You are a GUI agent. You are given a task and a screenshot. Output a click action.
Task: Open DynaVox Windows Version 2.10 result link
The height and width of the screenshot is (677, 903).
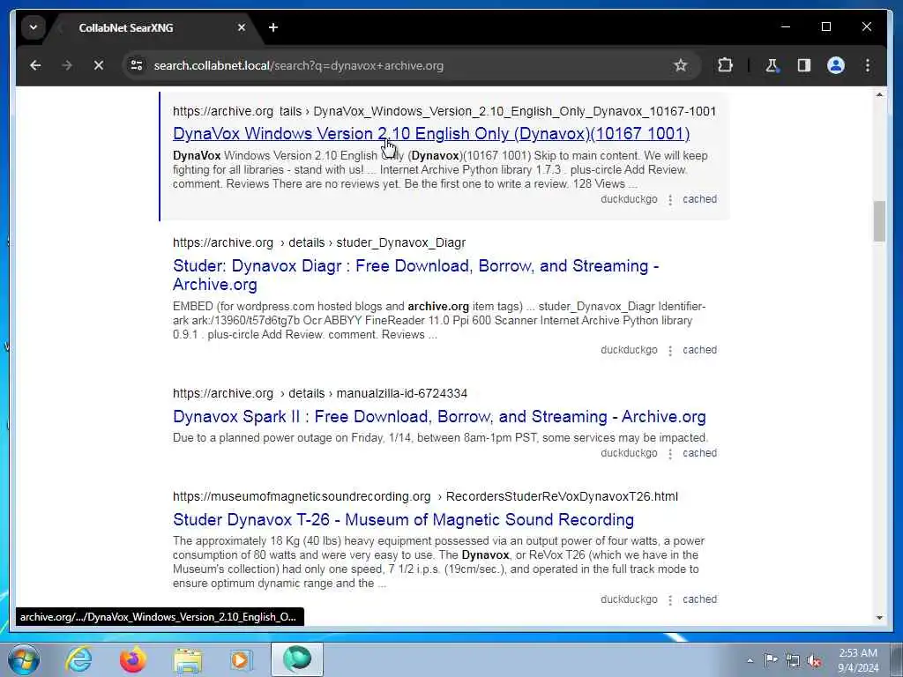431,134
